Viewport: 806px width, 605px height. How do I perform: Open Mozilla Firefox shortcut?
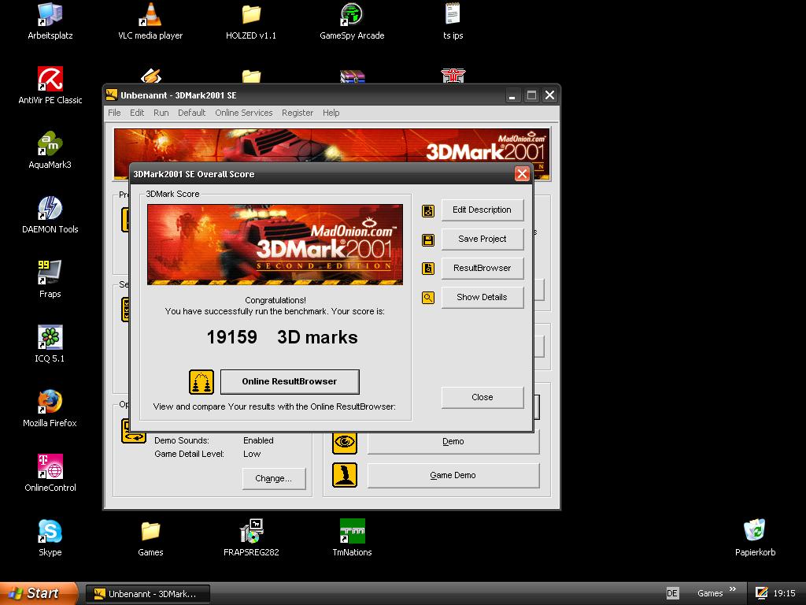click(50, 409)
